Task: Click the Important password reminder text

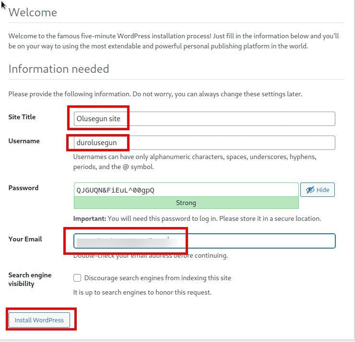Action: coord(197,218)
